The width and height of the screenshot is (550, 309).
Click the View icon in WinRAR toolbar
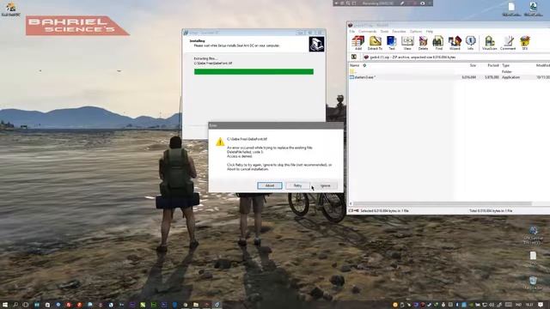click(407, 43)
